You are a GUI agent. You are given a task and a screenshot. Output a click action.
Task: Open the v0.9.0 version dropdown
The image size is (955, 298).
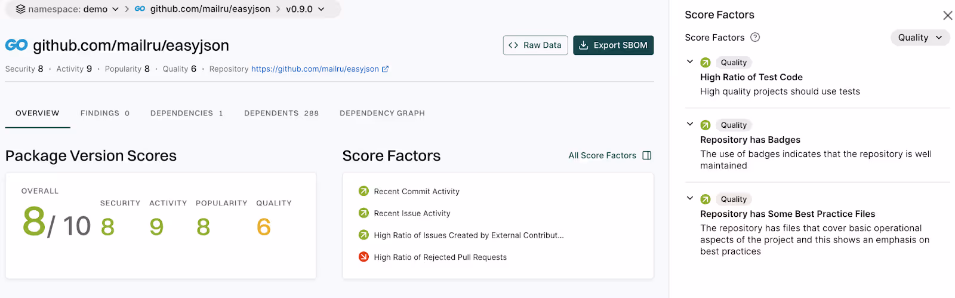[x=305, y=9]
